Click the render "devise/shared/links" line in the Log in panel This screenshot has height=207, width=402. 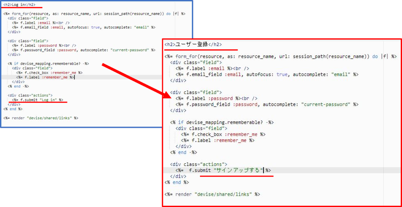[41, 118]
